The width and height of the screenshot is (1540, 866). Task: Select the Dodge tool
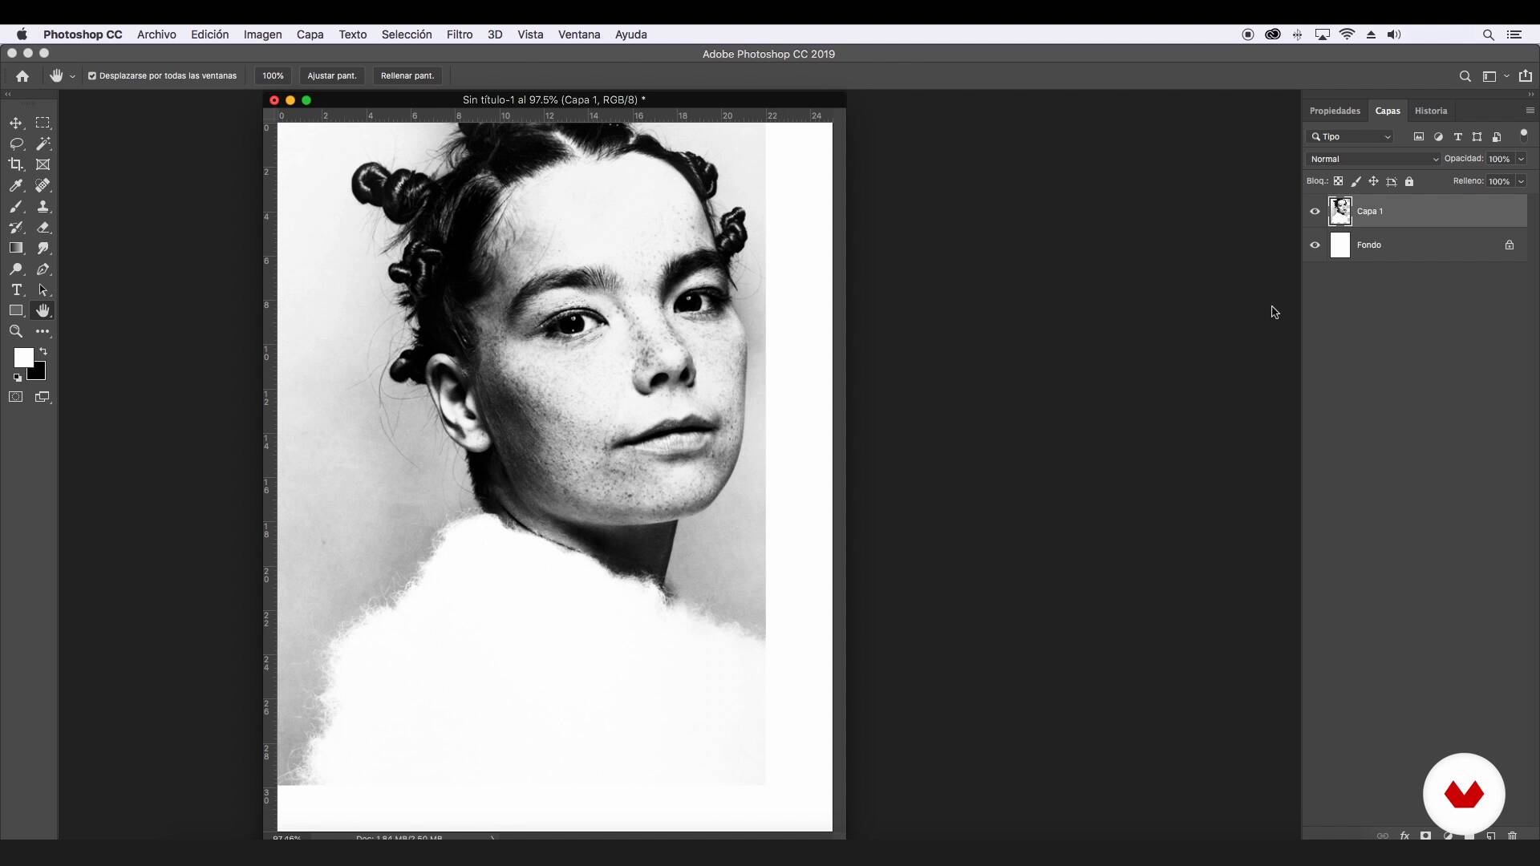(x=16, y=269)
